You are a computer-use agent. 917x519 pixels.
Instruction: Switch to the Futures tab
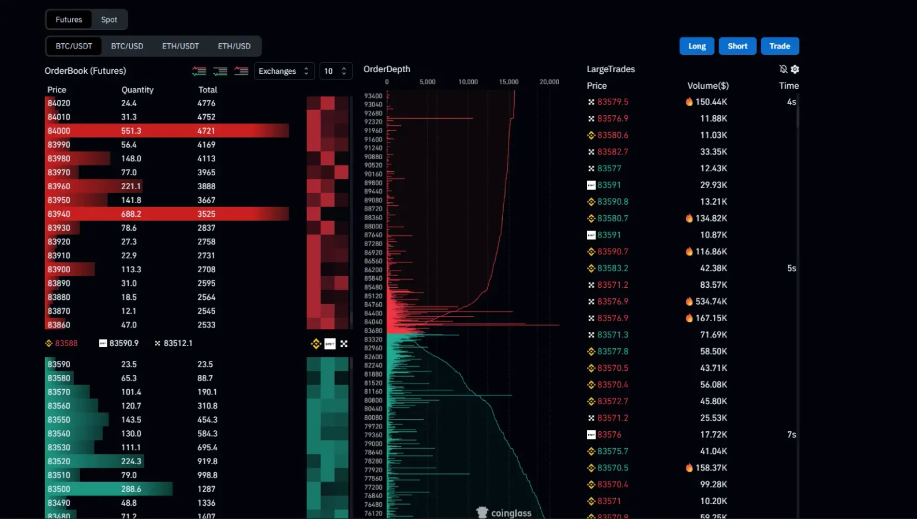pos(69,20)
